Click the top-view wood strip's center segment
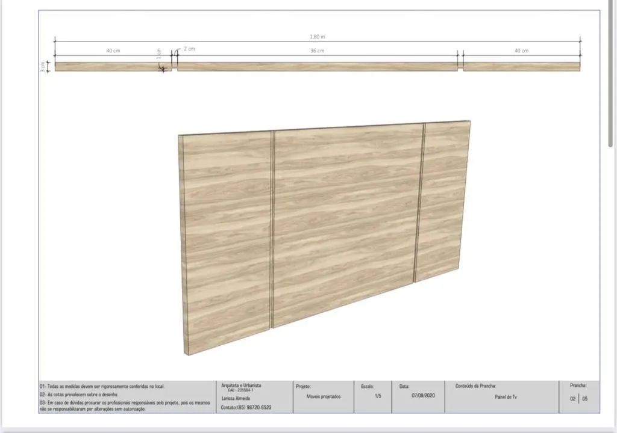 click(317, 66)
